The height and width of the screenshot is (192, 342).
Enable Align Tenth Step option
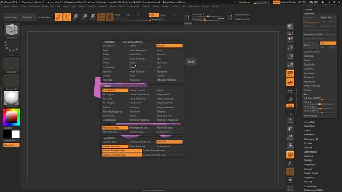(x=115, y=127)
